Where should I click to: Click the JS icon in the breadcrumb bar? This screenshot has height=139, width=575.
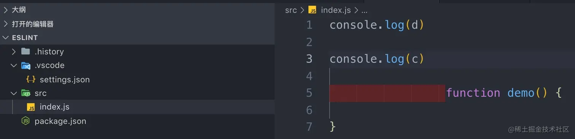(x=313, y=10)
